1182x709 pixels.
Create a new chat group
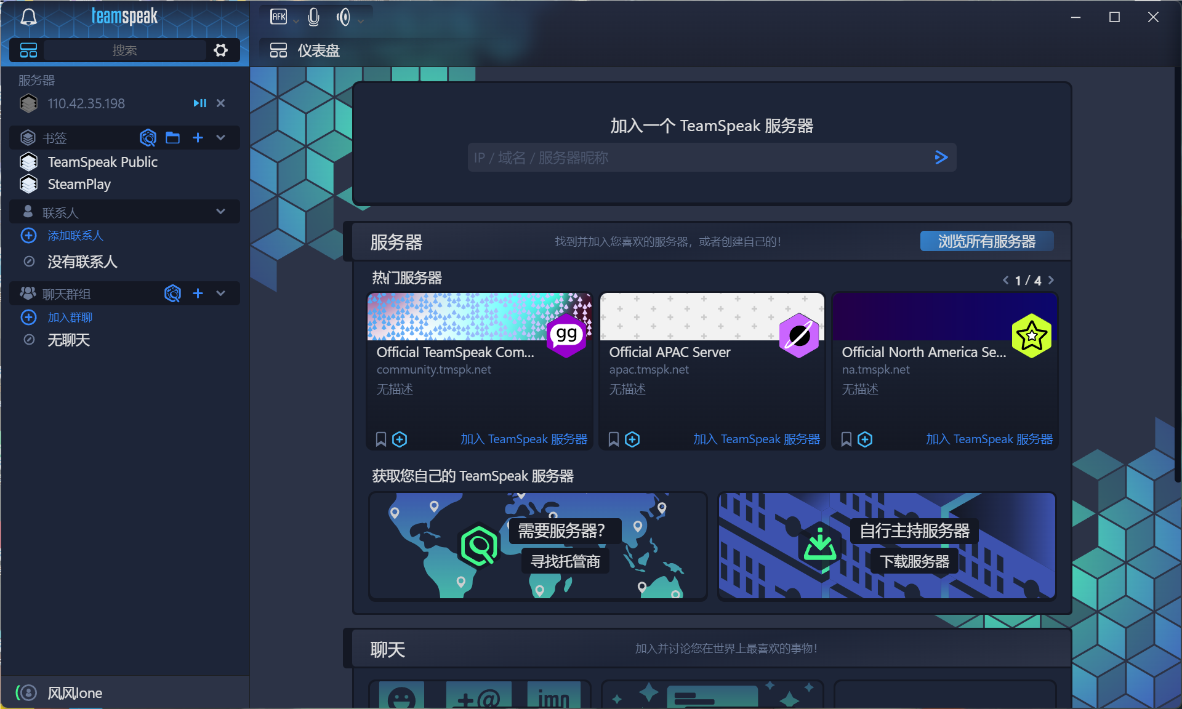[198, 294]
